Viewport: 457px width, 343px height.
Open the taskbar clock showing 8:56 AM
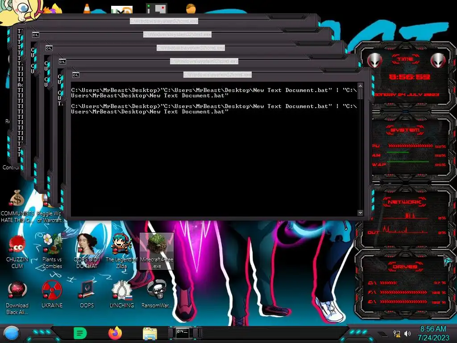(x=433, y=333)
